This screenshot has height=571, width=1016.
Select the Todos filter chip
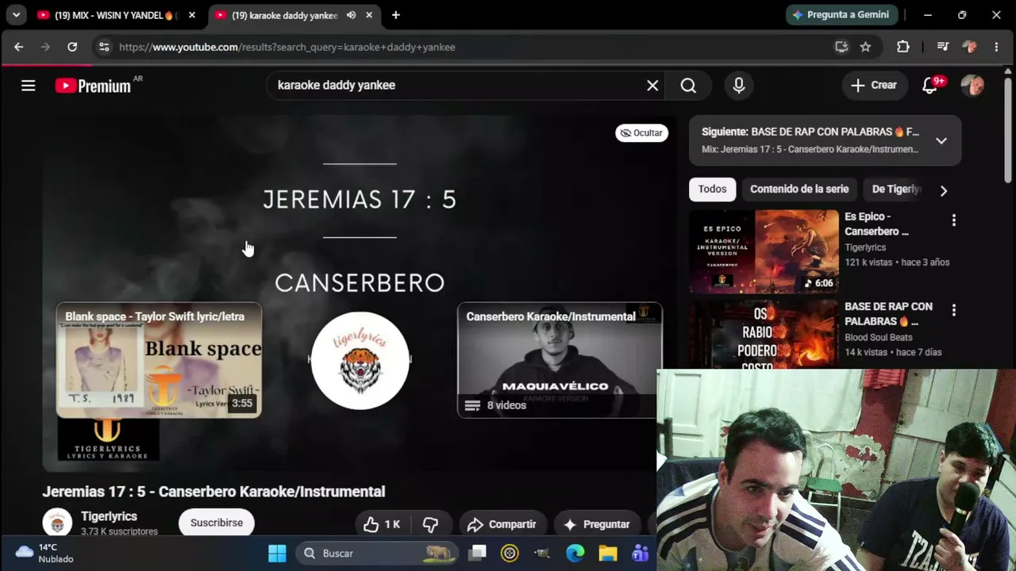click(x=712, y=190)
